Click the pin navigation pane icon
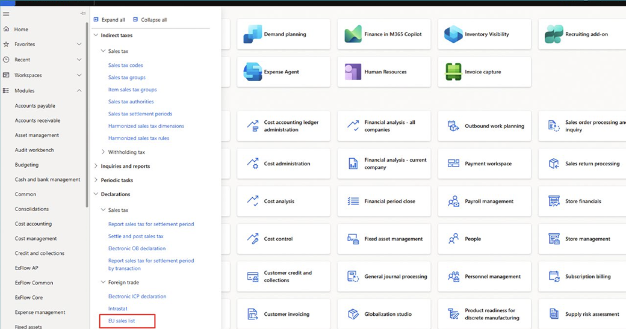Image resolution: width=626 pixels, height=329 pixels. coord(82,14)
